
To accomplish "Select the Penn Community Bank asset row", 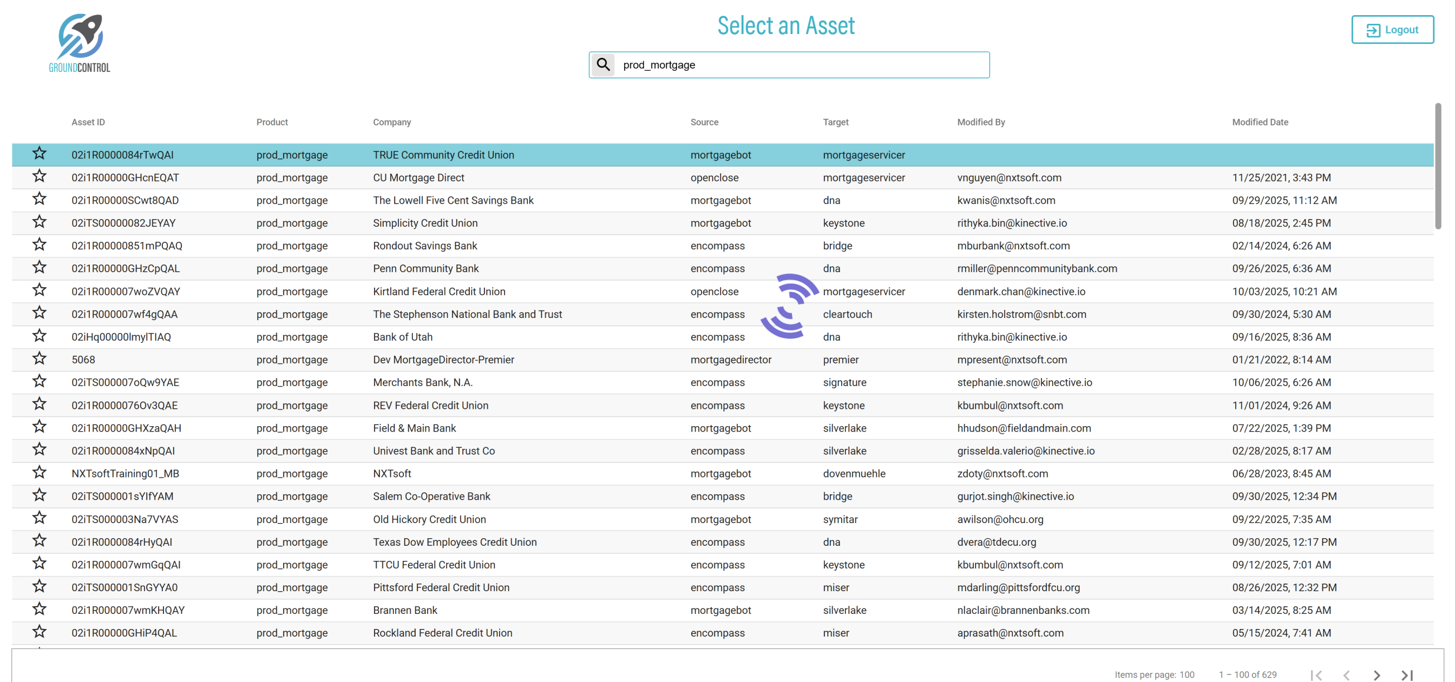I will click(x=425, y=269).
